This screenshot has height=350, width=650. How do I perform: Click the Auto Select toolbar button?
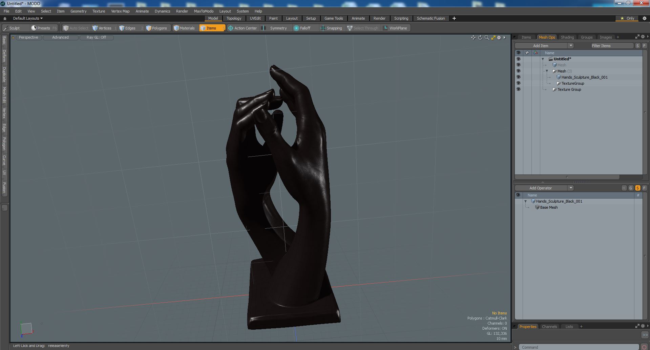76,28
